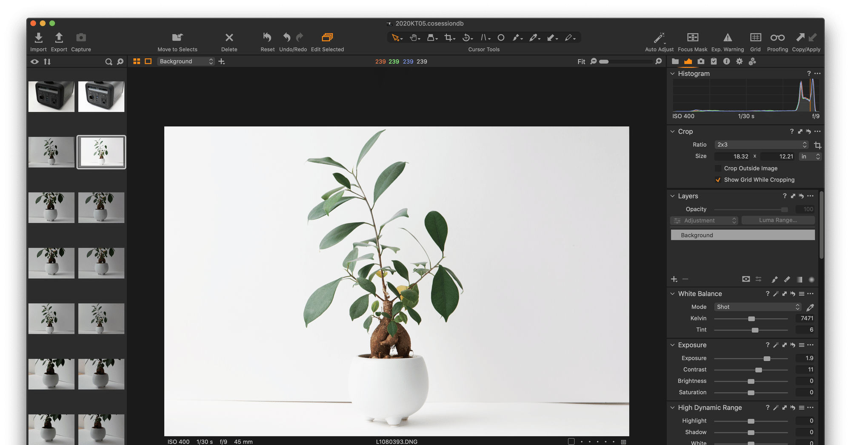
Task: Click the Luma Range... button
Action: [x=778, y=220]
